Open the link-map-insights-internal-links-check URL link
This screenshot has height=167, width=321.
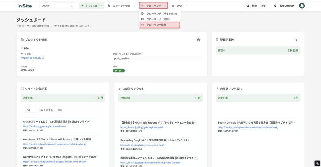point(54,162)
